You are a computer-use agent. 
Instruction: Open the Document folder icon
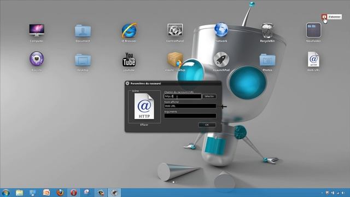point(83,31)
